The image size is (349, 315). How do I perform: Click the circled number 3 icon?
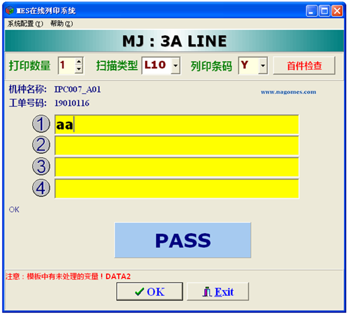[41, 167]
